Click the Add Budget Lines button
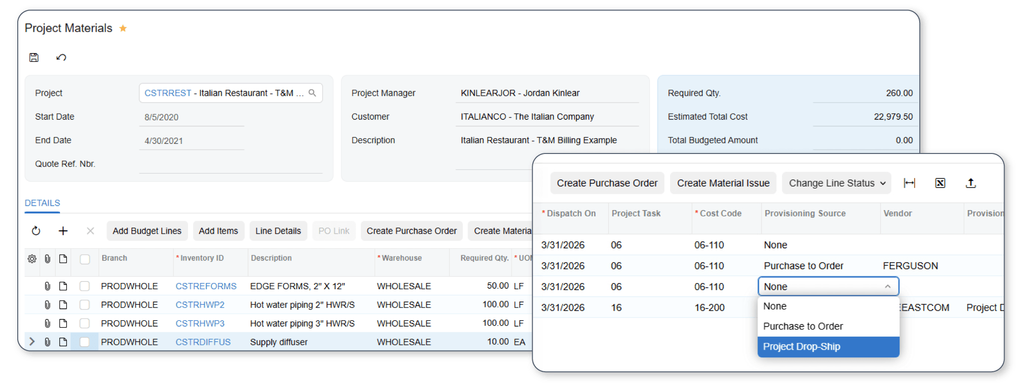The image size is (1020, 389). (x=147, y=231)
